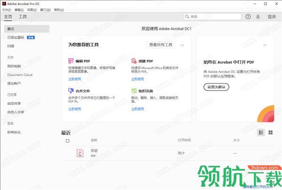
Task: Open more options on default PDF card
Action: coord(265,45)
